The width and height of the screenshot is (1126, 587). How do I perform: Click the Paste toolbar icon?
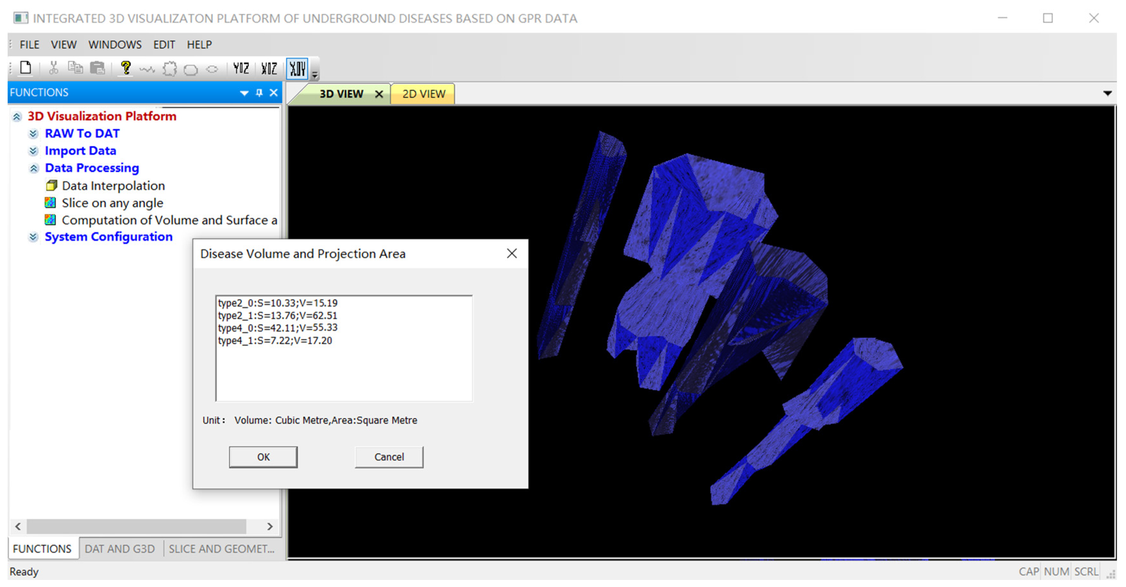point(97,68)
